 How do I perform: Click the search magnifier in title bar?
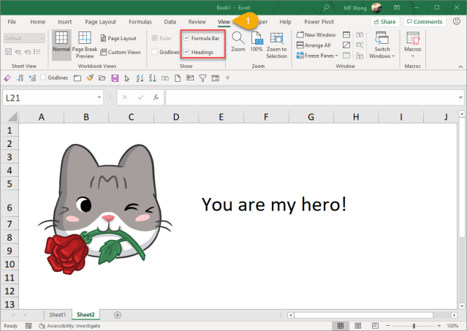click(327, 7)
